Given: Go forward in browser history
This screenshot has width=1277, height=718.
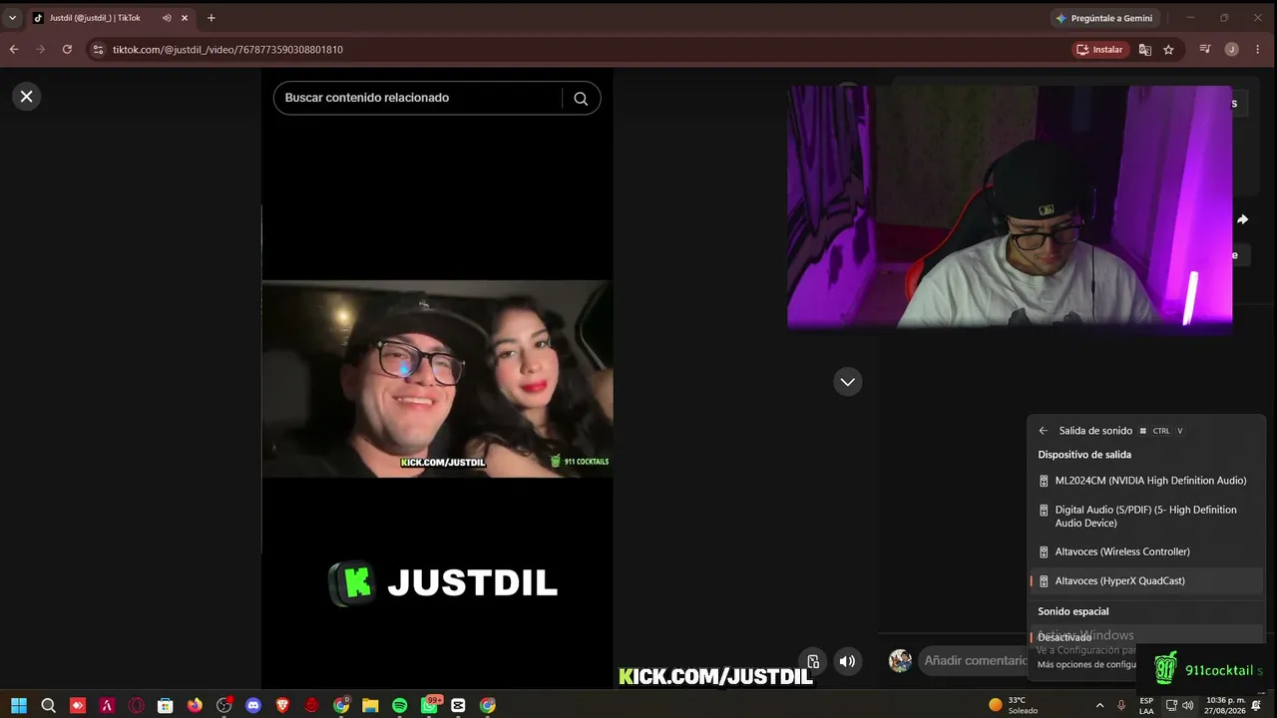Looking at the screenshot, I should (x=40, y=49).
